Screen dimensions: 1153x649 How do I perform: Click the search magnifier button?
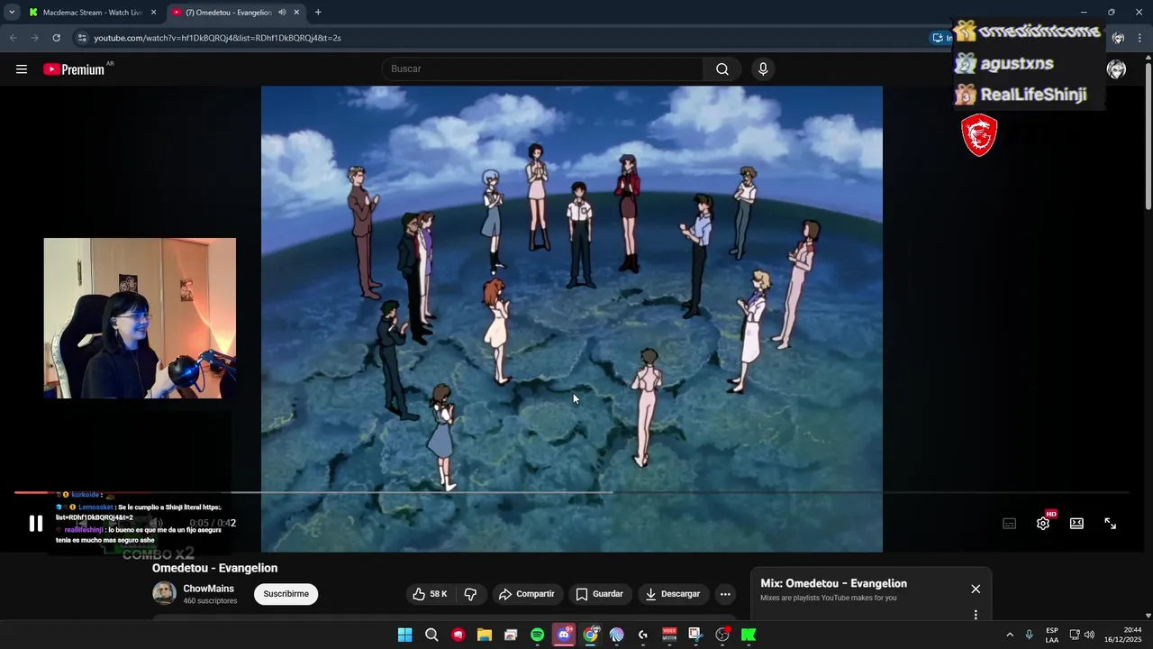coord(722,69)
